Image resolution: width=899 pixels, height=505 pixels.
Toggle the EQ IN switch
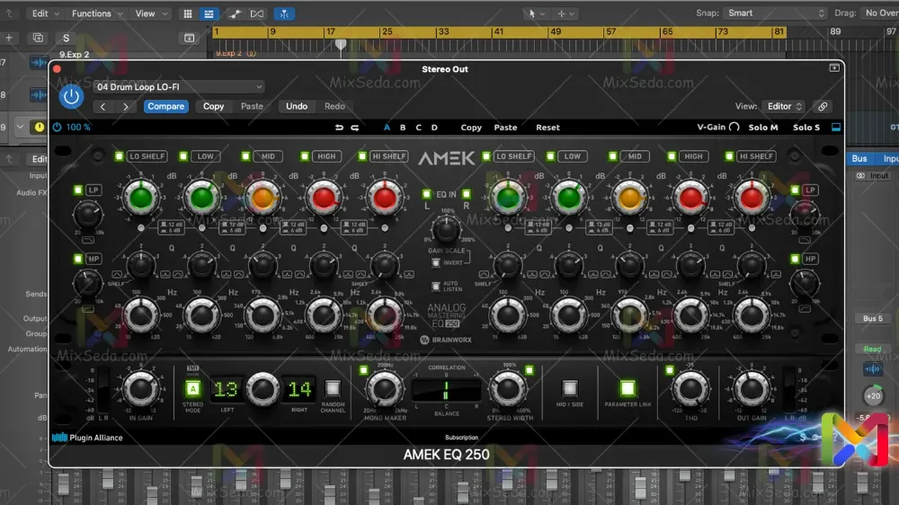(428, 193)
